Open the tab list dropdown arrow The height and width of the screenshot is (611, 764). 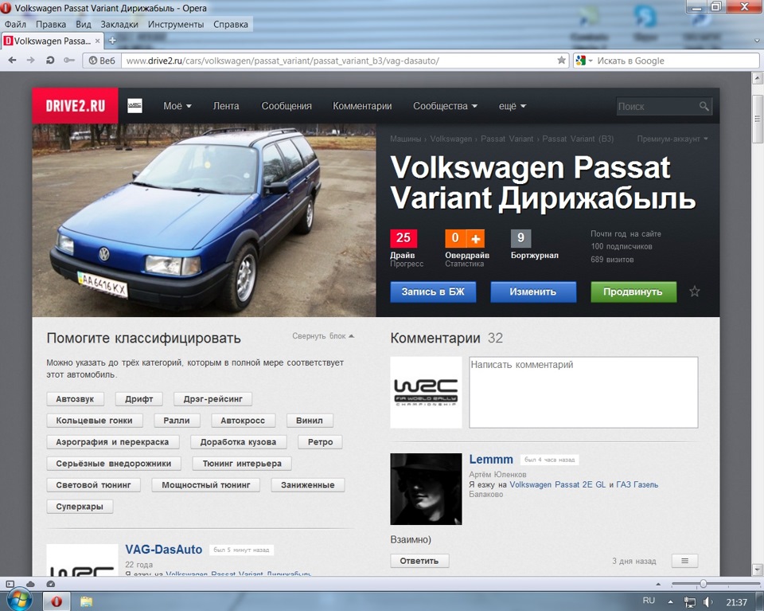click(x=757, y=41)
